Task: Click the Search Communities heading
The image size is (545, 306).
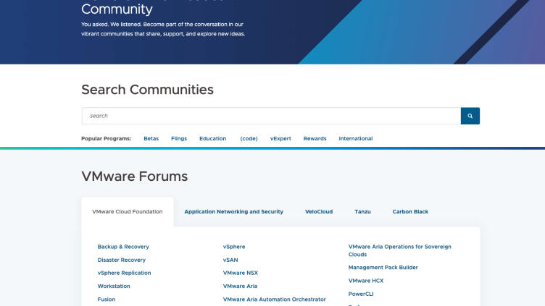Action: (x=147, y=90)
